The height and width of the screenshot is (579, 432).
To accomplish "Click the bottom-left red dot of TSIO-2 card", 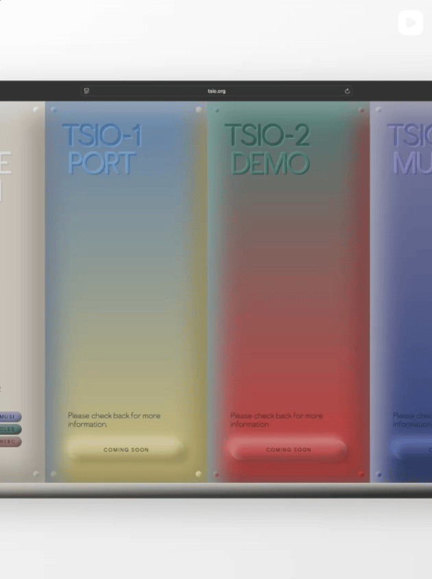I will pos(217,473).
